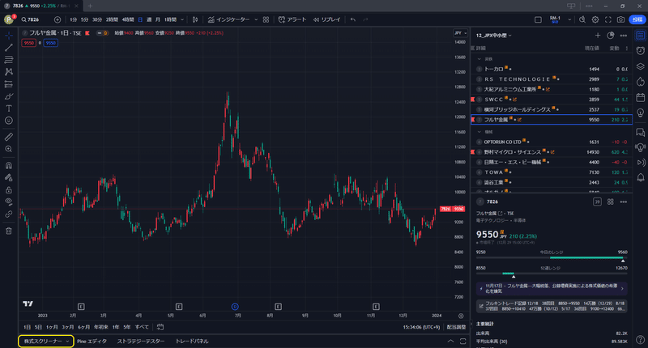Add symbol to watchlist plus icon
648x348 pixels.
[x=598, y=36]
